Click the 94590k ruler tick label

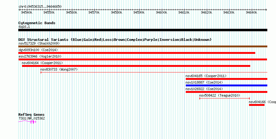coord(139,12)
